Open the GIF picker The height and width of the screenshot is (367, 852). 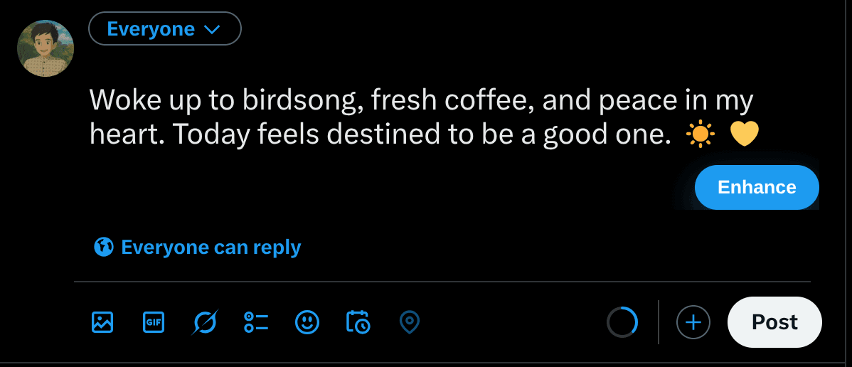tap(154, 322)
